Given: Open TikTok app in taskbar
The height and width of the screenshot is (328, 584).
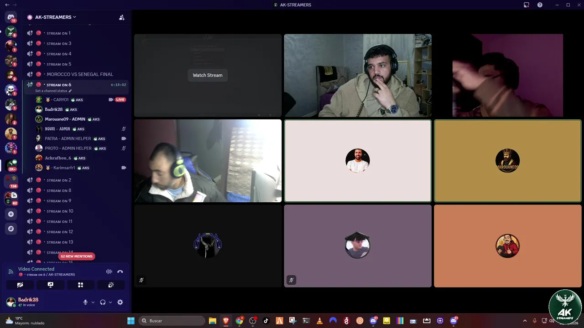Looking at the screenshot, I should pos(266,321).
